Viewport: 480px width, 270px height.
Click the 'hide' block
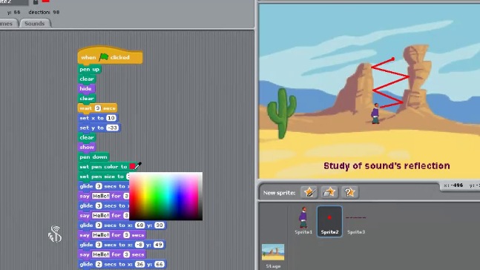click(x=86, y=89)
